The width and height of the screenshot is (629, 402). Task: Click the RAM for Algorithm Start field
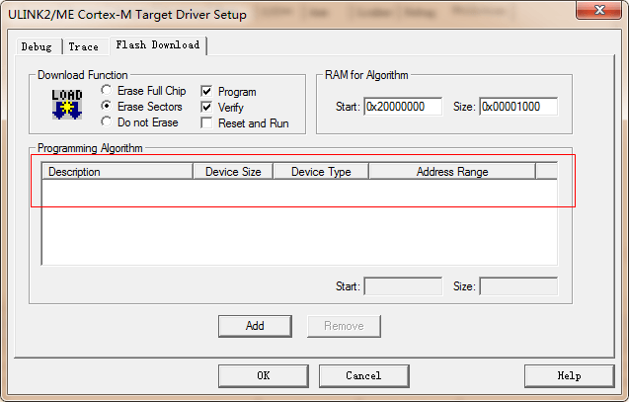pyautogui.click(x=402, y=107)
